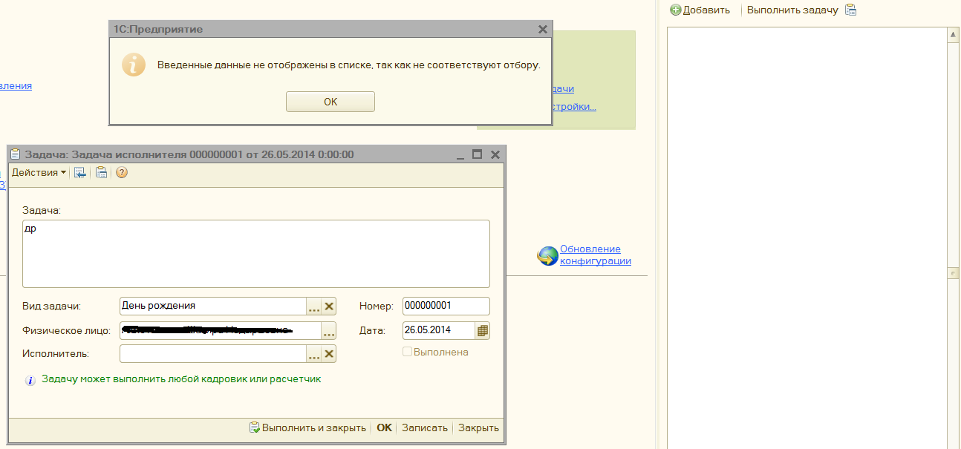Image resolution: width=961 pixels, height=449 pixels.
Task: Open selection for Вид задачи via ellipsis
Action: pos(314,306)
